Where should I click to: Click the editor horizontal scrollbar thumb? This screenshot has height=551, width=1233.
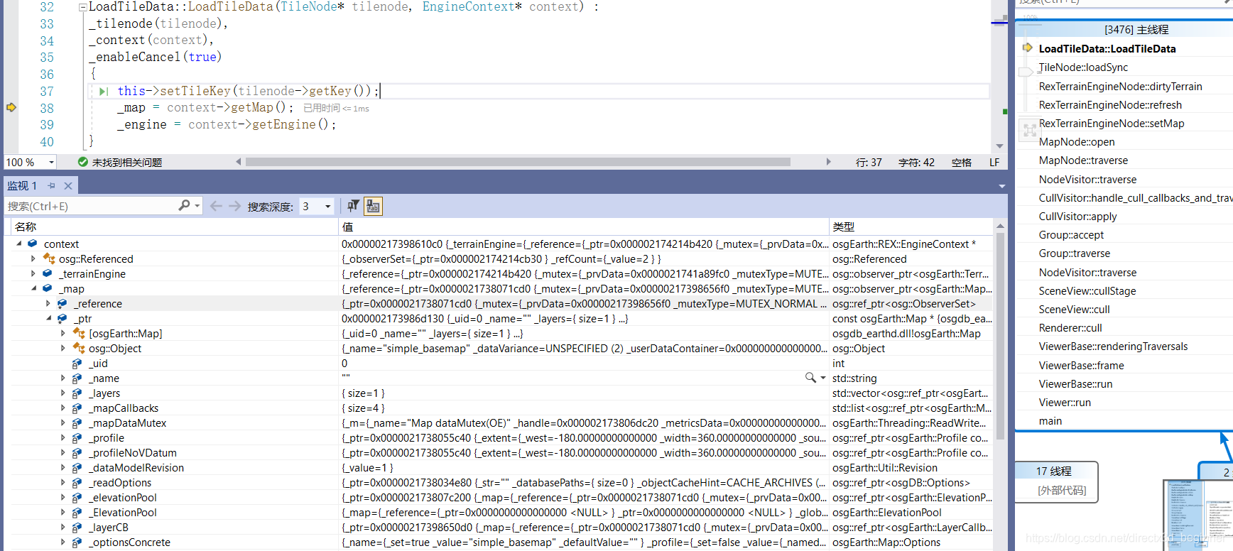pos(518,162)
